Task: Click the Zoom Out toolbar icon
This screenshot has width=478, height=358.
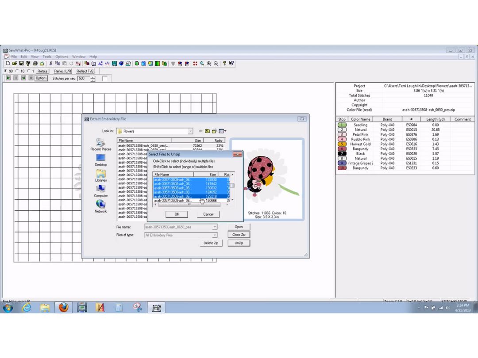Action: tap(216, 63)
